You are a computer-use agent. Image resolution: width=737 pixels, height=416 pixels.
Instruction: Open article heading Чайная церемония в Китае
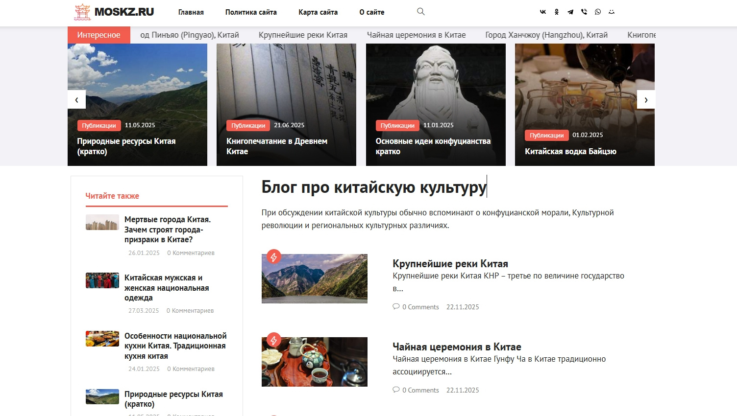point(457,347)
